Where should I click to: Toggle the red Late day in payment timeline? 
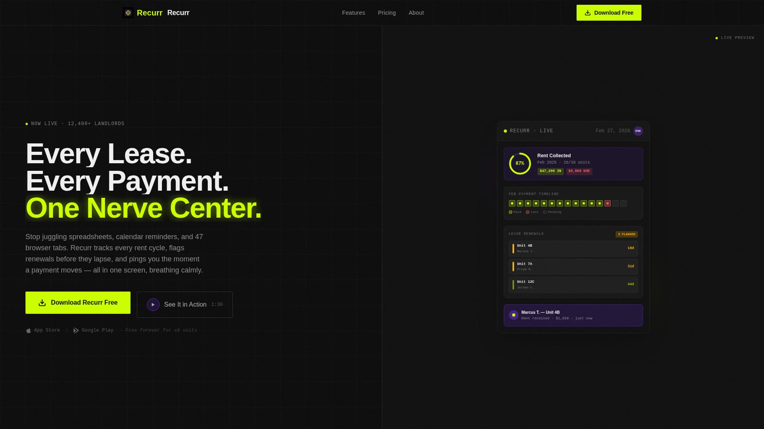click(607, 203)
